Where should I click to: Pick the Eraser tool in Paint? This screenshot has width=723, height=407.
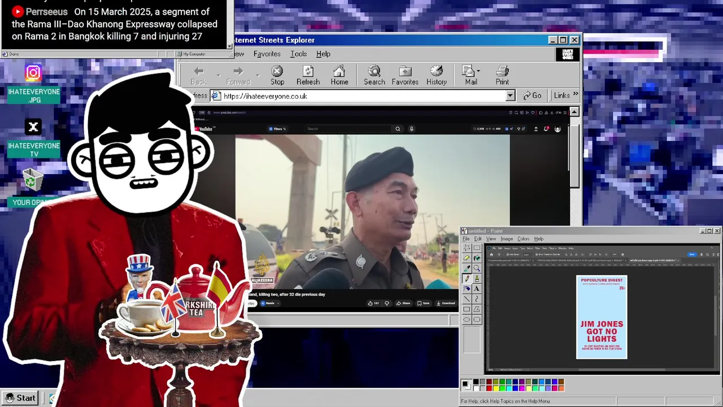pos(466,258)
